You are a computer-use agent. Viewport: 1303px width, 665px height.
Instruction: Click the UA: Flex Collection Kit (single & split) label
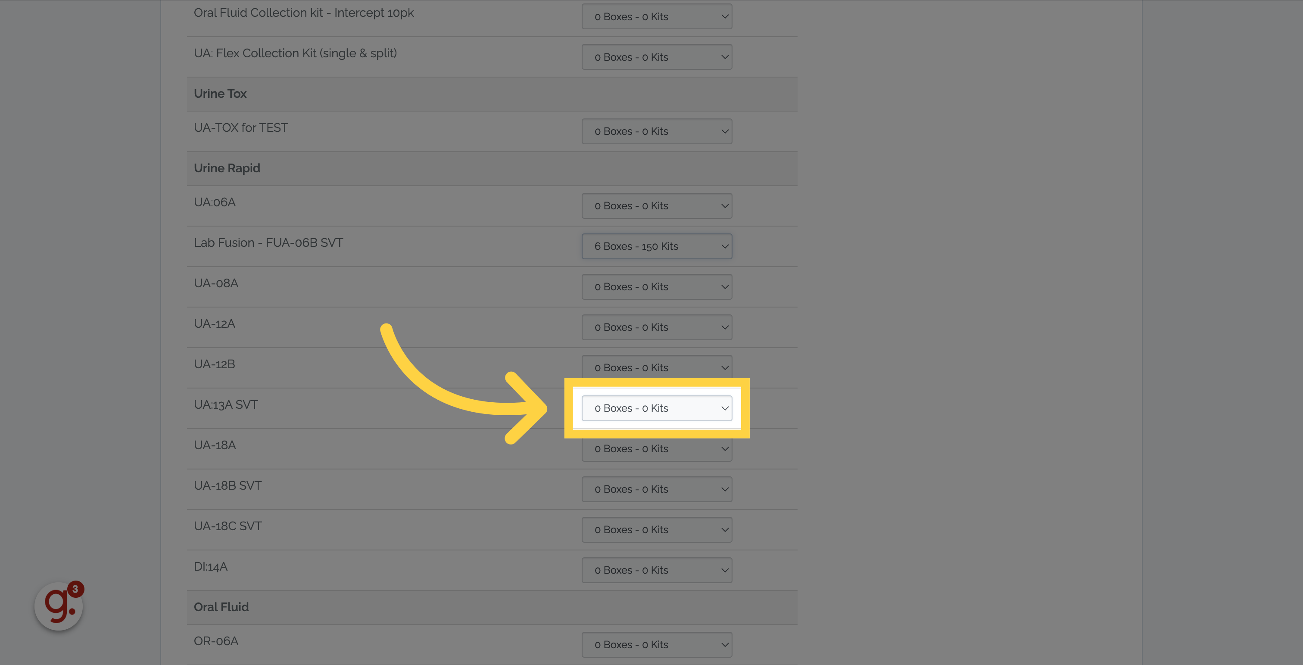pos(296,53)
